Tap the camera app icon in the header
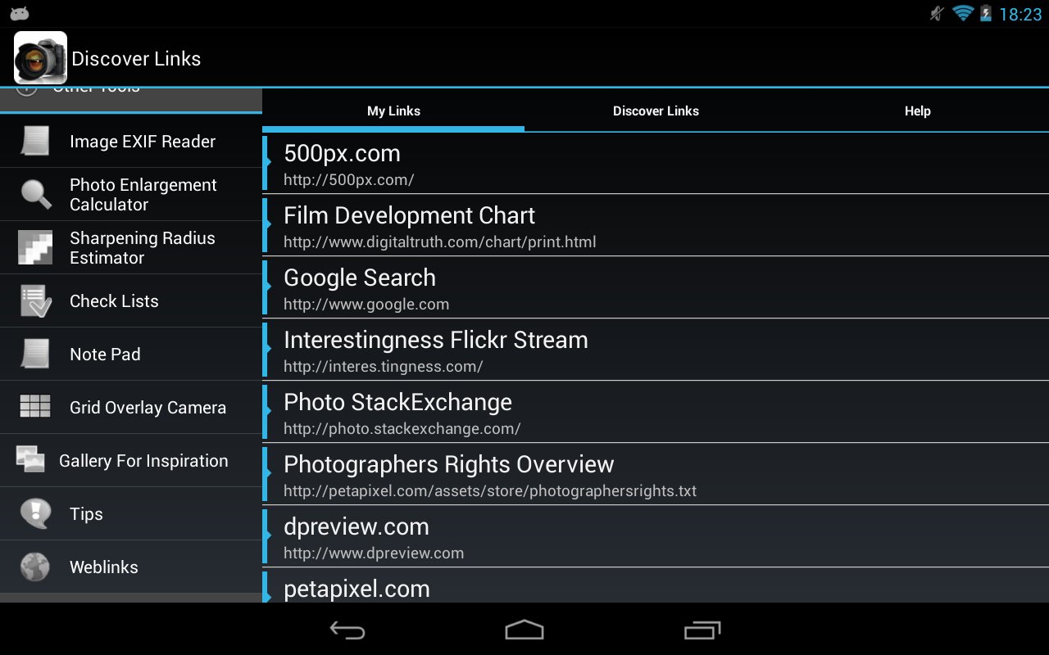1049x655 pixels. pos(40,58)
